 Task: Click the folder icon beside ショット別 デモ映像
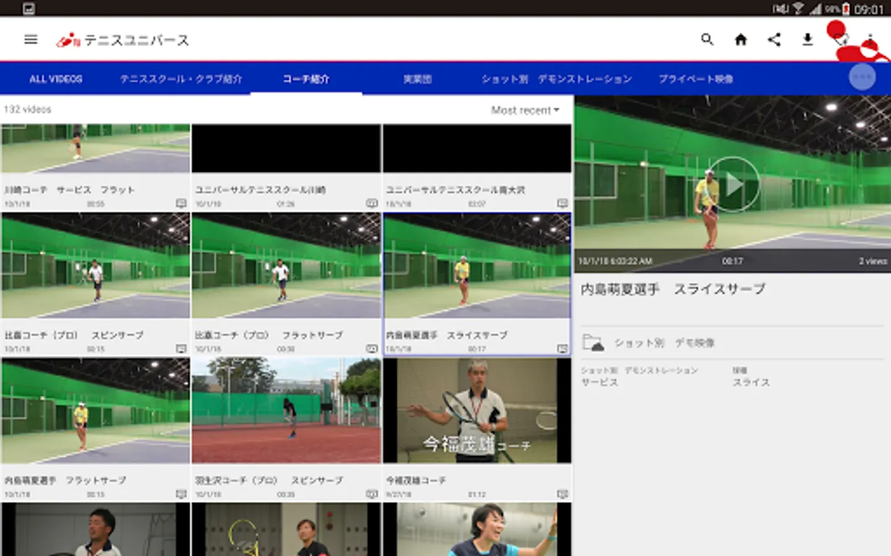[x=593, y=342]
